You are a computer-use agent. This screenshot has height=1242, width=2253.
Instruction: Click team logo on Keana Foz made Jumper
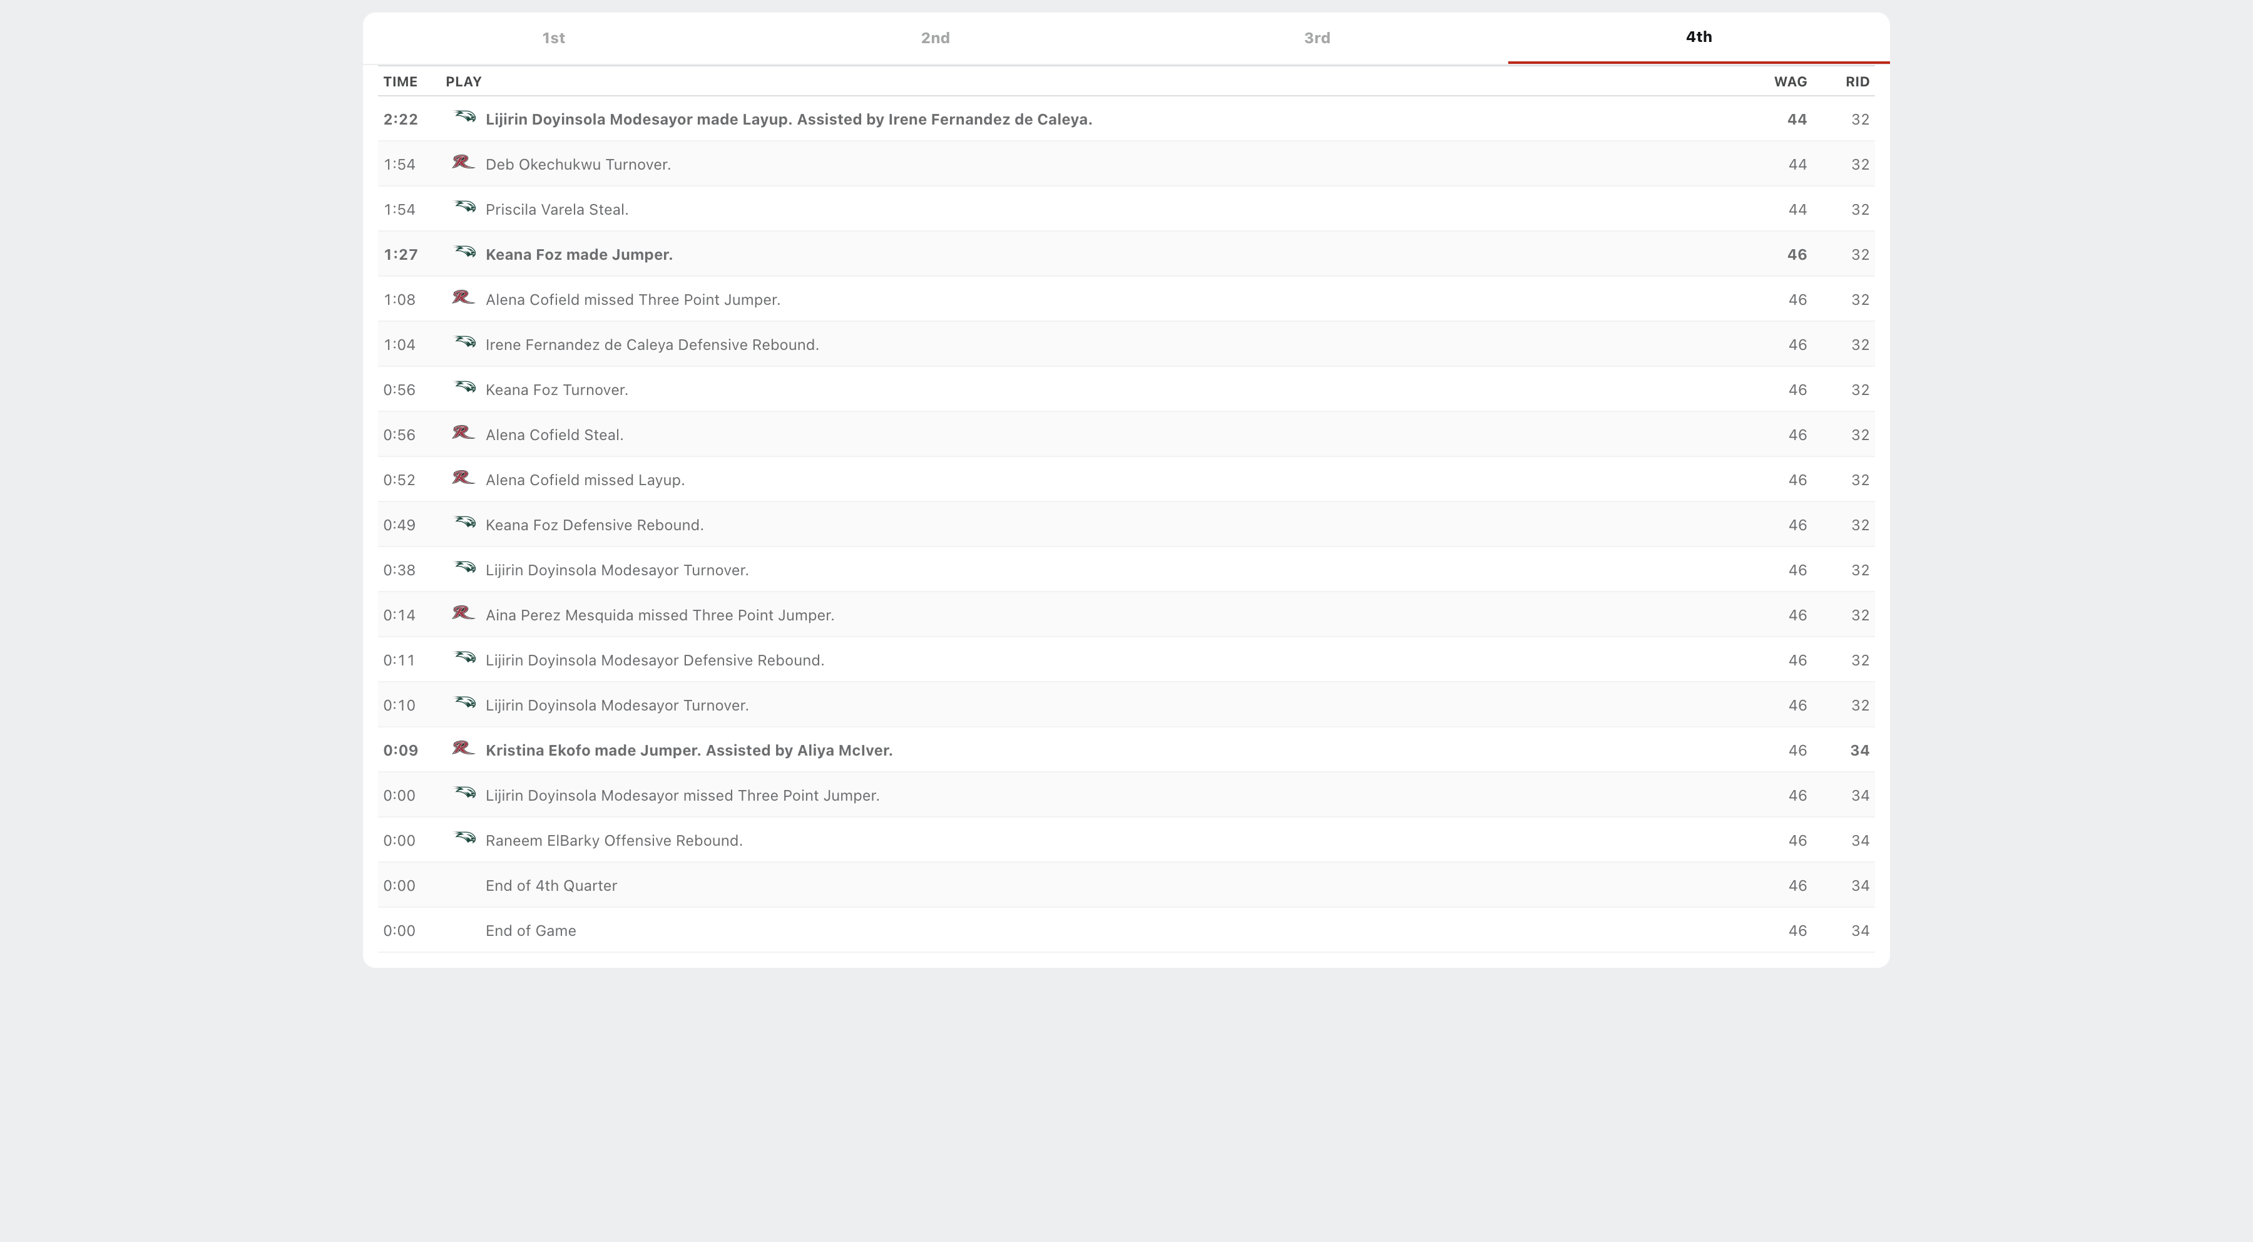pyautogui.click(x=464, y=253)
